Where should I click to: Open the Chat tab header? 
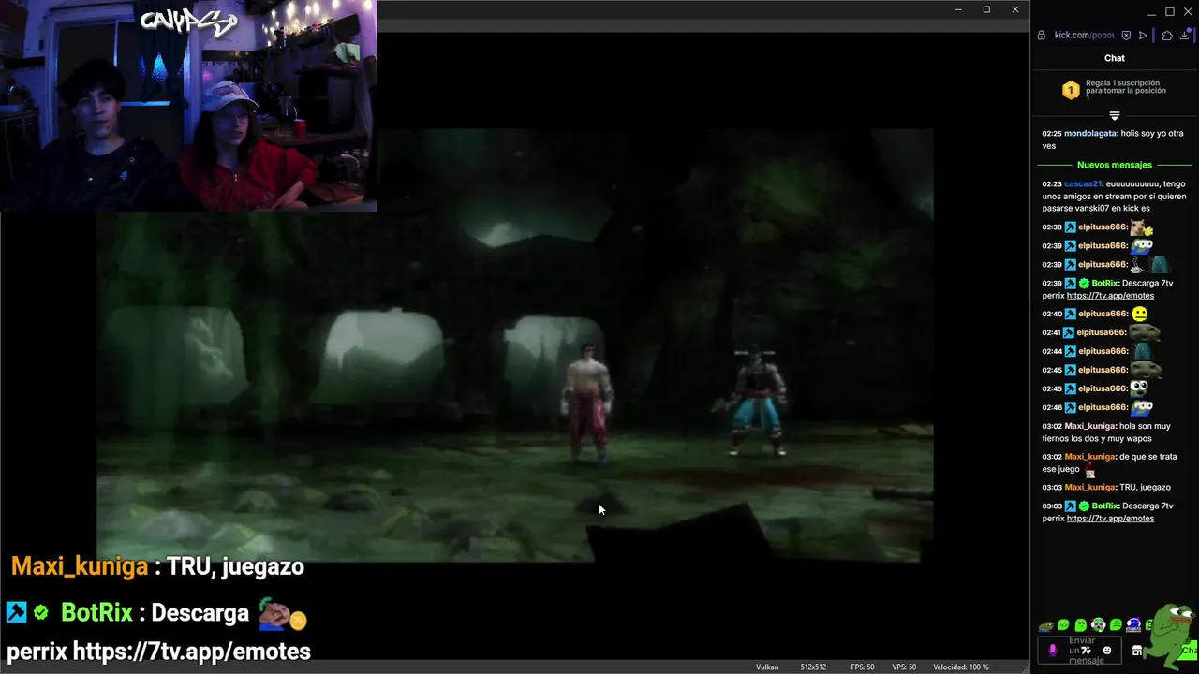coord(1115,58)
